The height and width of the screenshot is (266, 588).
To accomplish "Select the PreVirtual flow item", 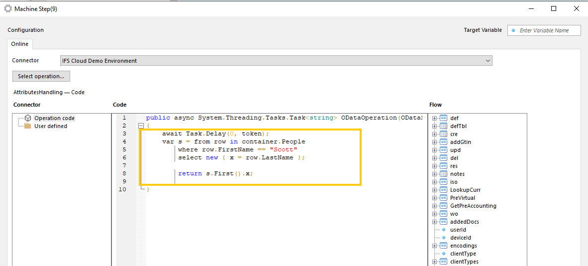I will coord(462,198).
